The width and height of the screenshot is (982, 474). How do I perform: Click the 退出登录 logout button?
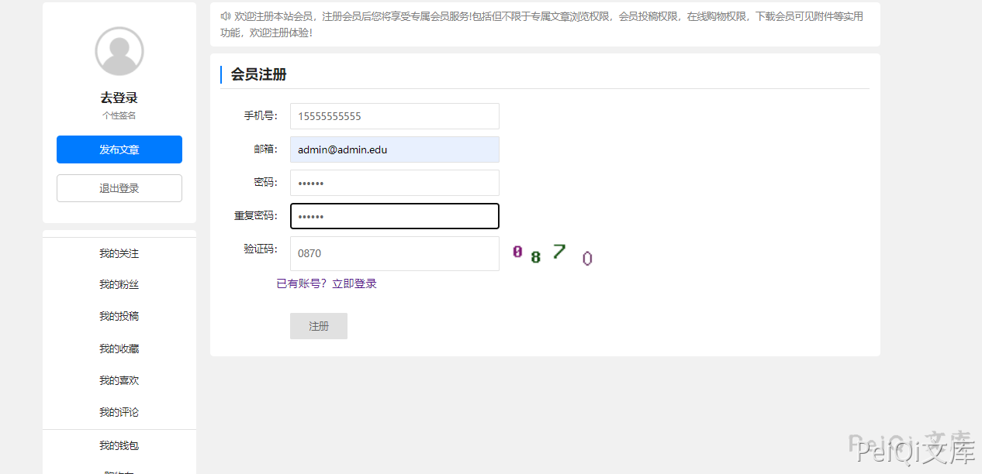119,188
